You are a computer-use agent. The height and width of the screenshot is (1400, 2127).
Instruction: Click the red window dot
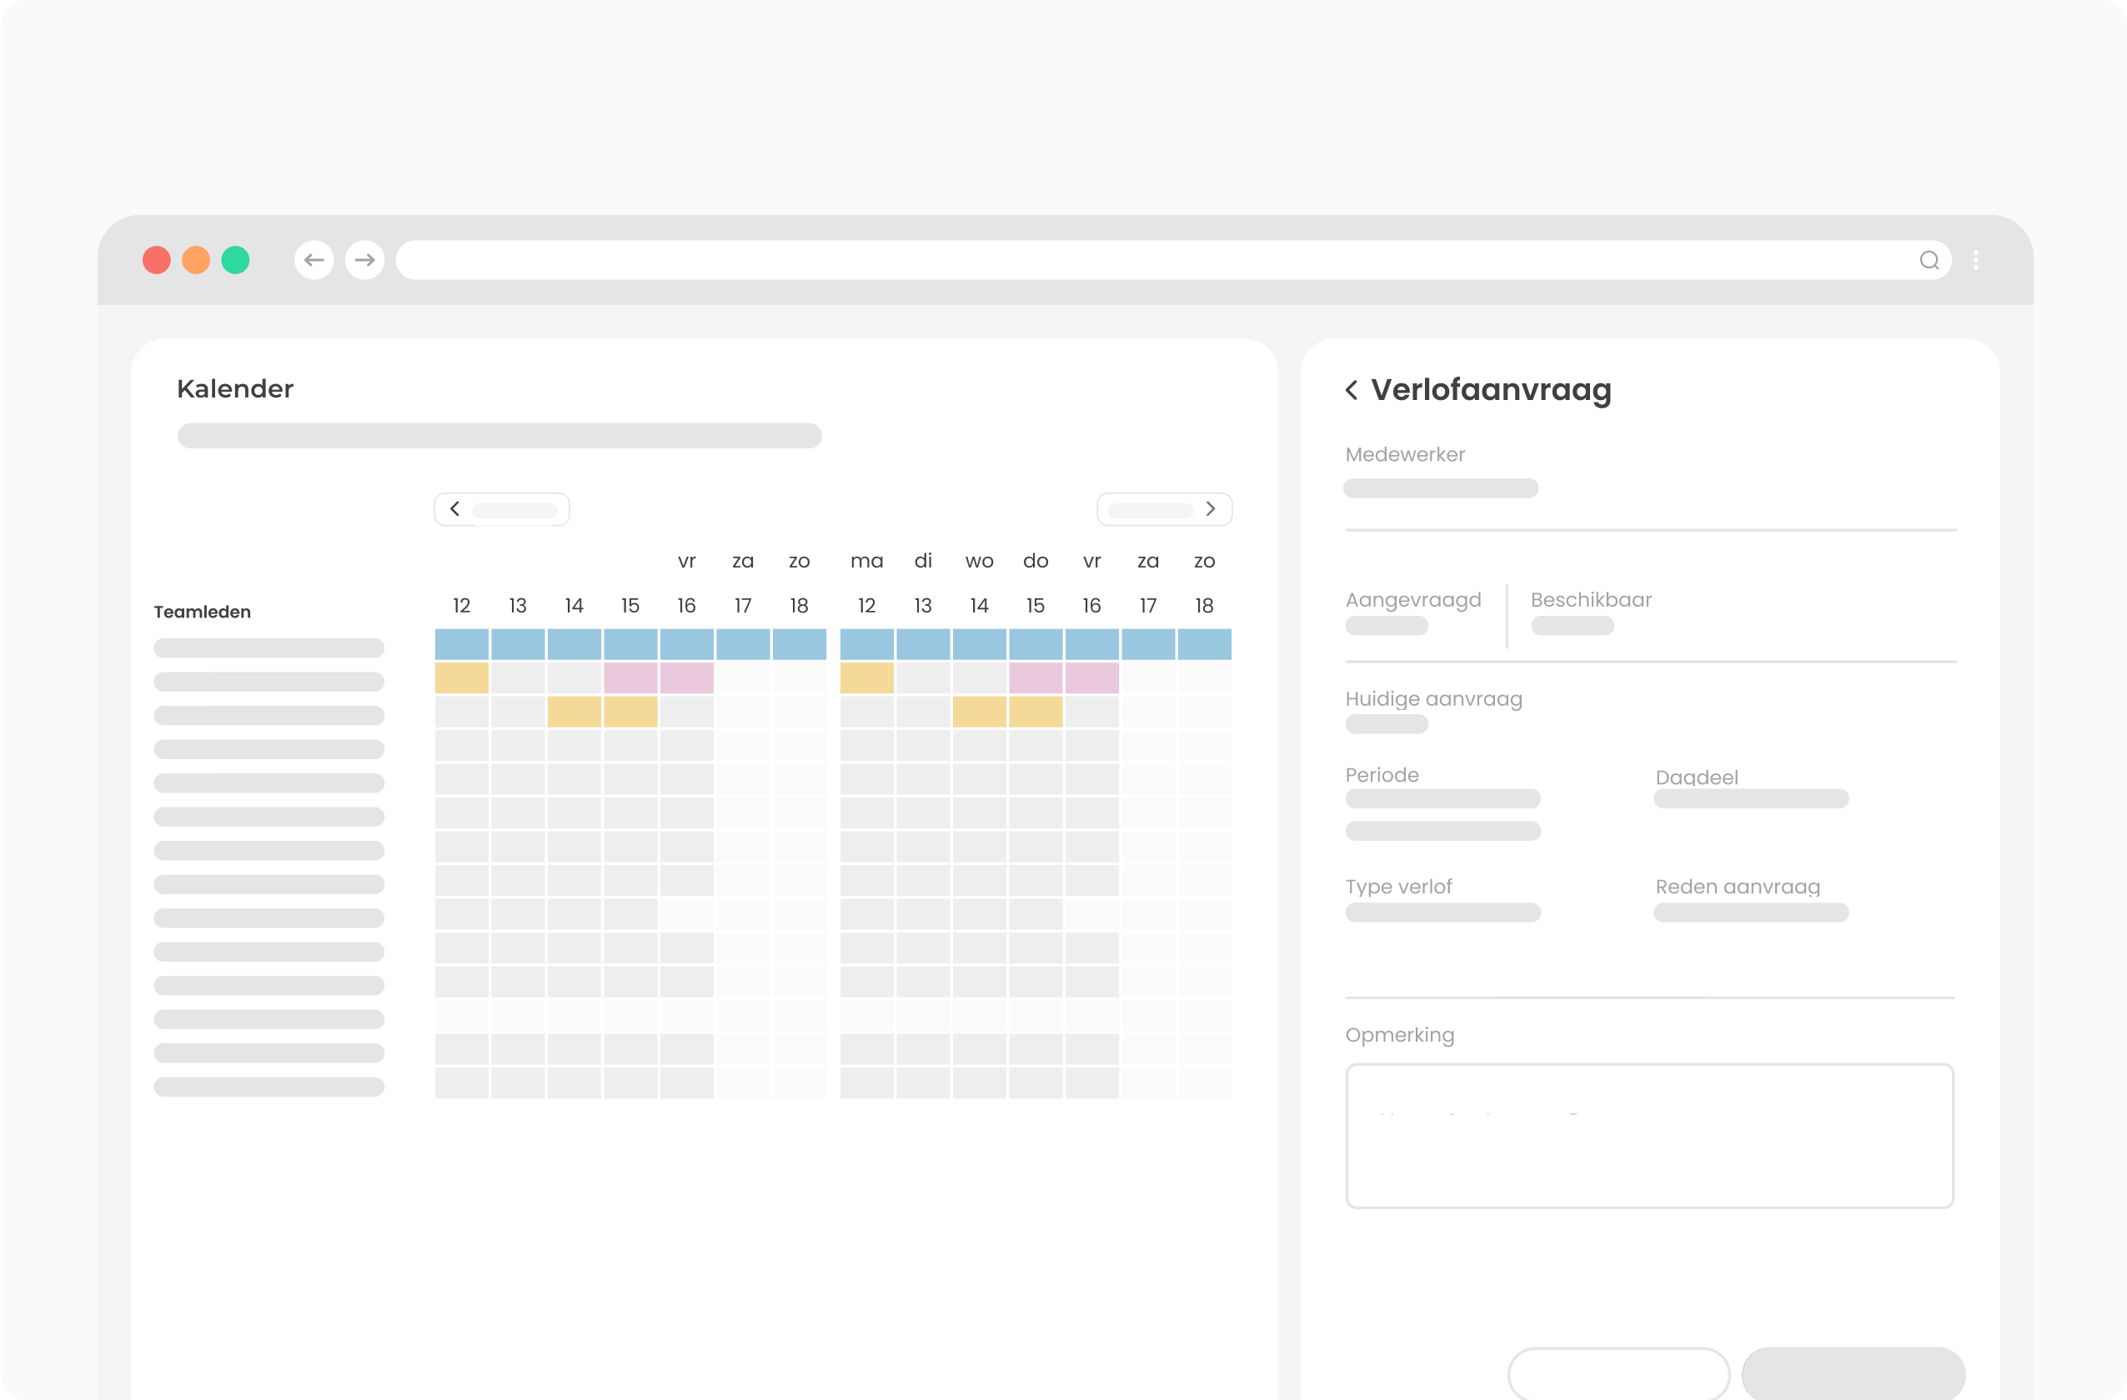[157, 260]
